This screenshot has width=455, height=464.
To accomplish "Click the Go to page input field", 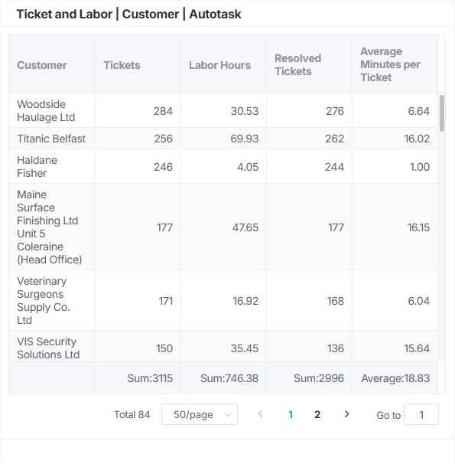I will 421,414.
